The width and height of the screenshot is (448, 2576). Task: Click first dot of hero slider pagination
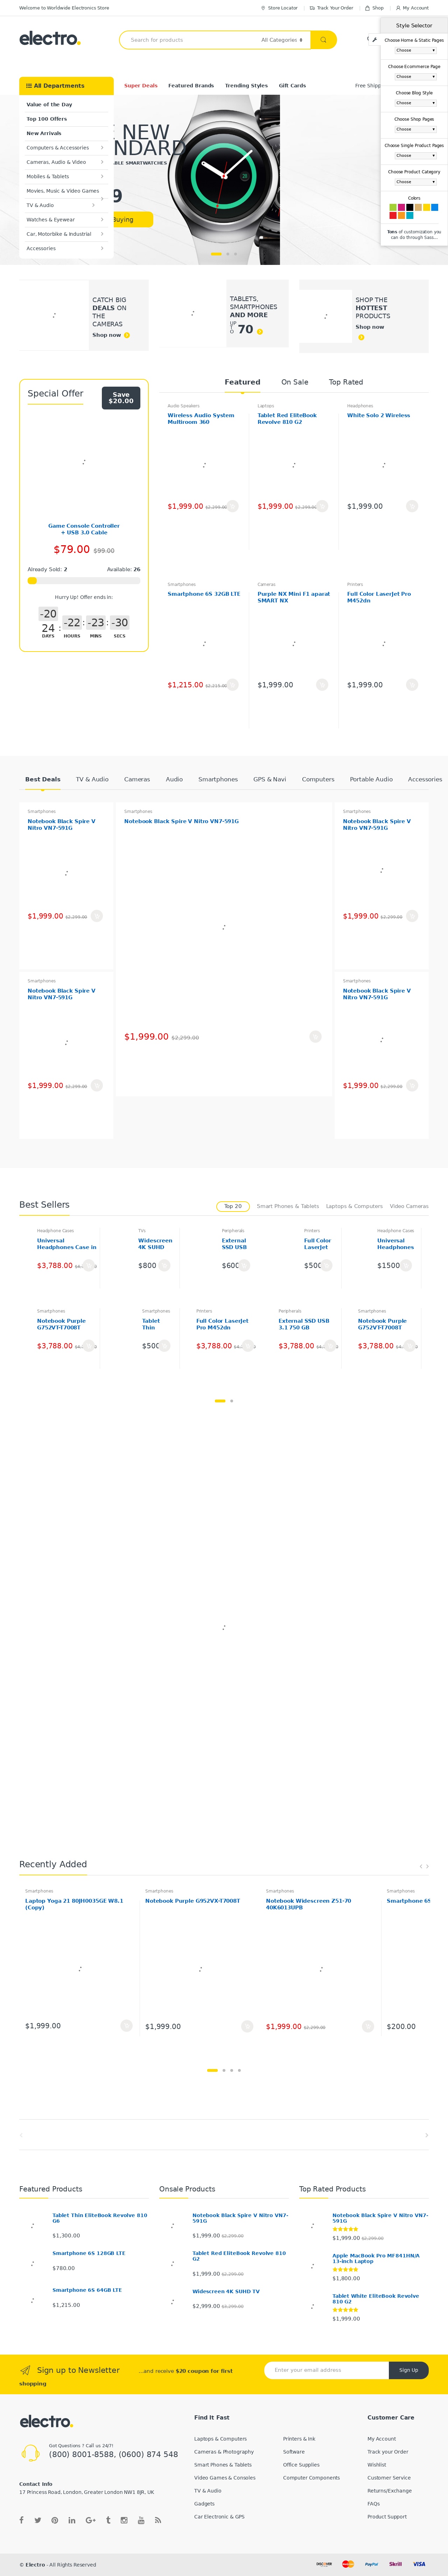point(217,254)
